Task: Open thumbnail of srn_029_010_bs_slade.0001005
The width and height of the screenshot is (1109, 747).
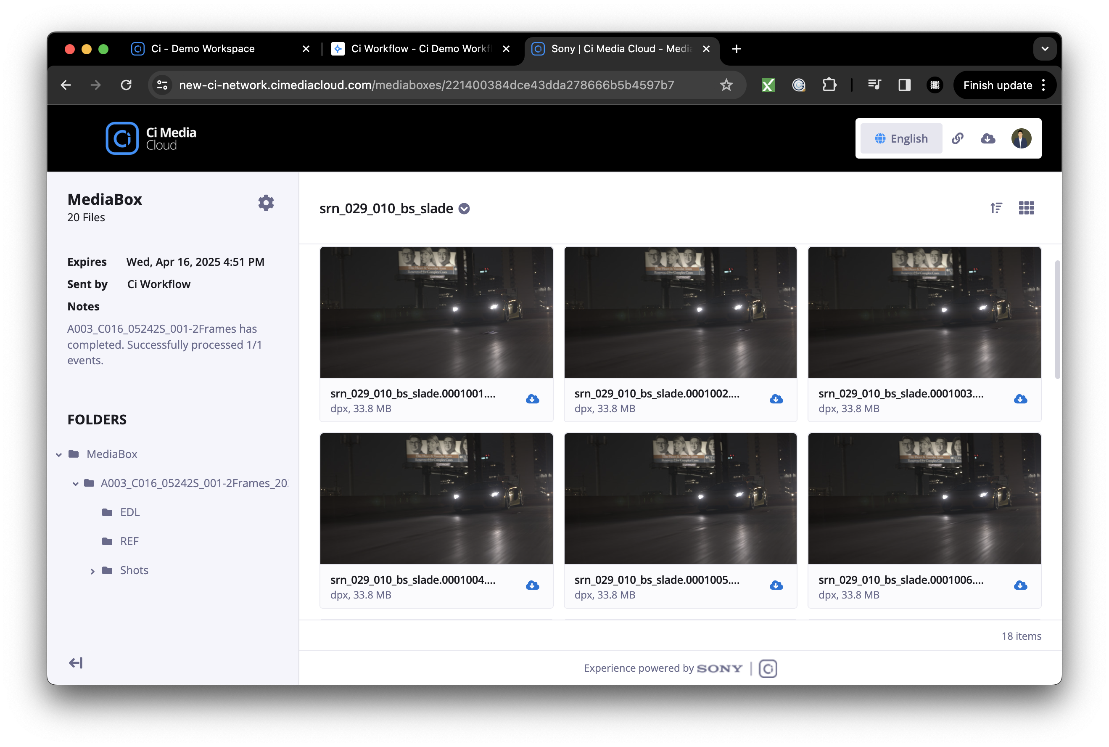Action: [680, 498]
